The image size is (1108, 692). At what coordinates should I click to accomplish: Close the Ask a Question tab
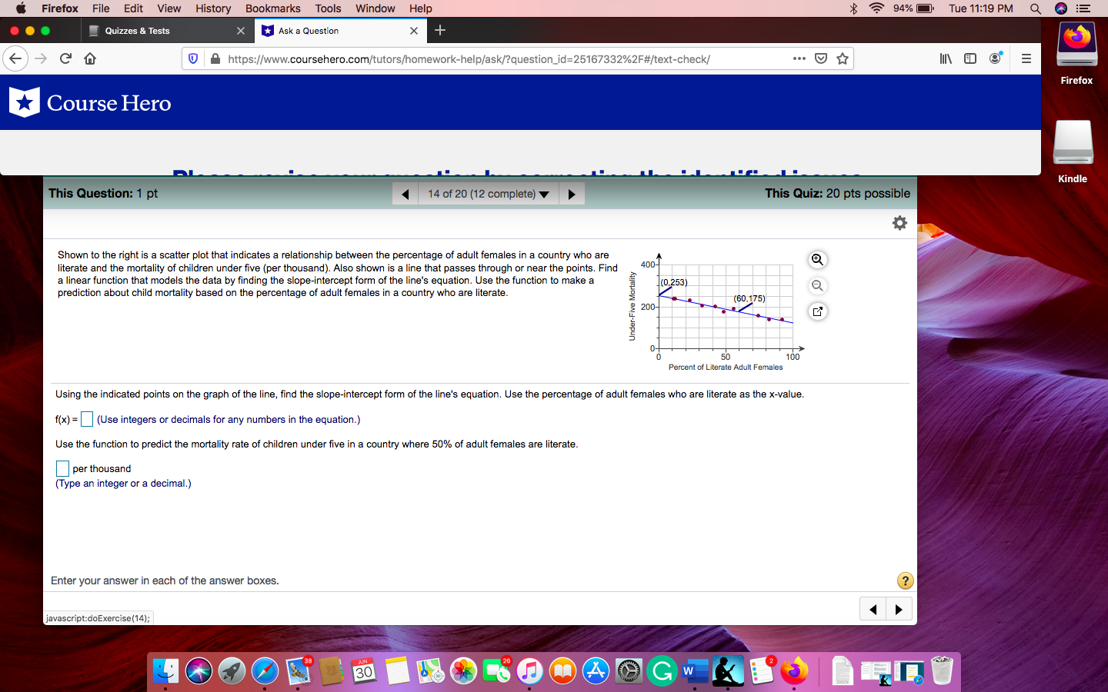(414, 31)
